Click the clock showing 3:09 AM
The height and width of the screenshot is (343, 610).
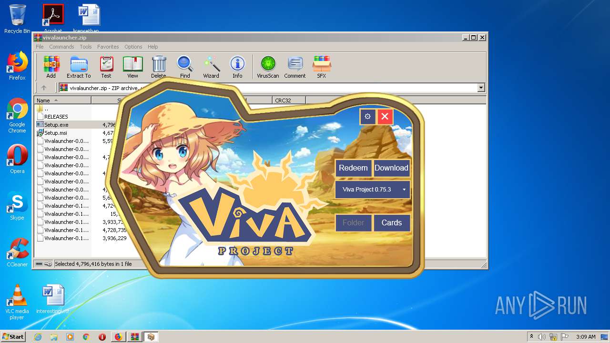(x=586, y=337)
